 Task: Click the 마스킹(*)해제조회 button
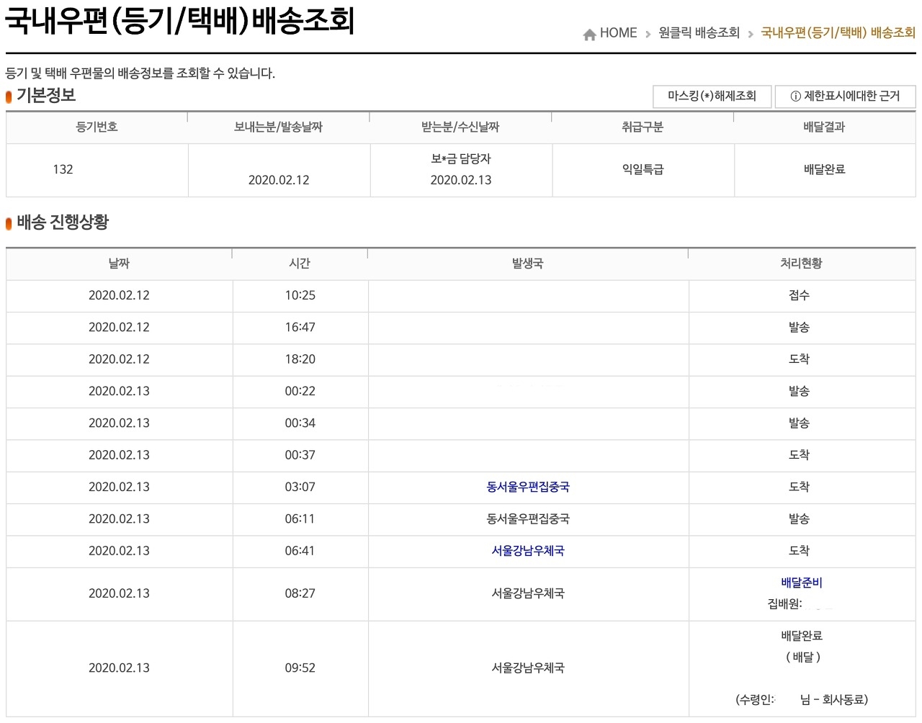coord(712,96)
